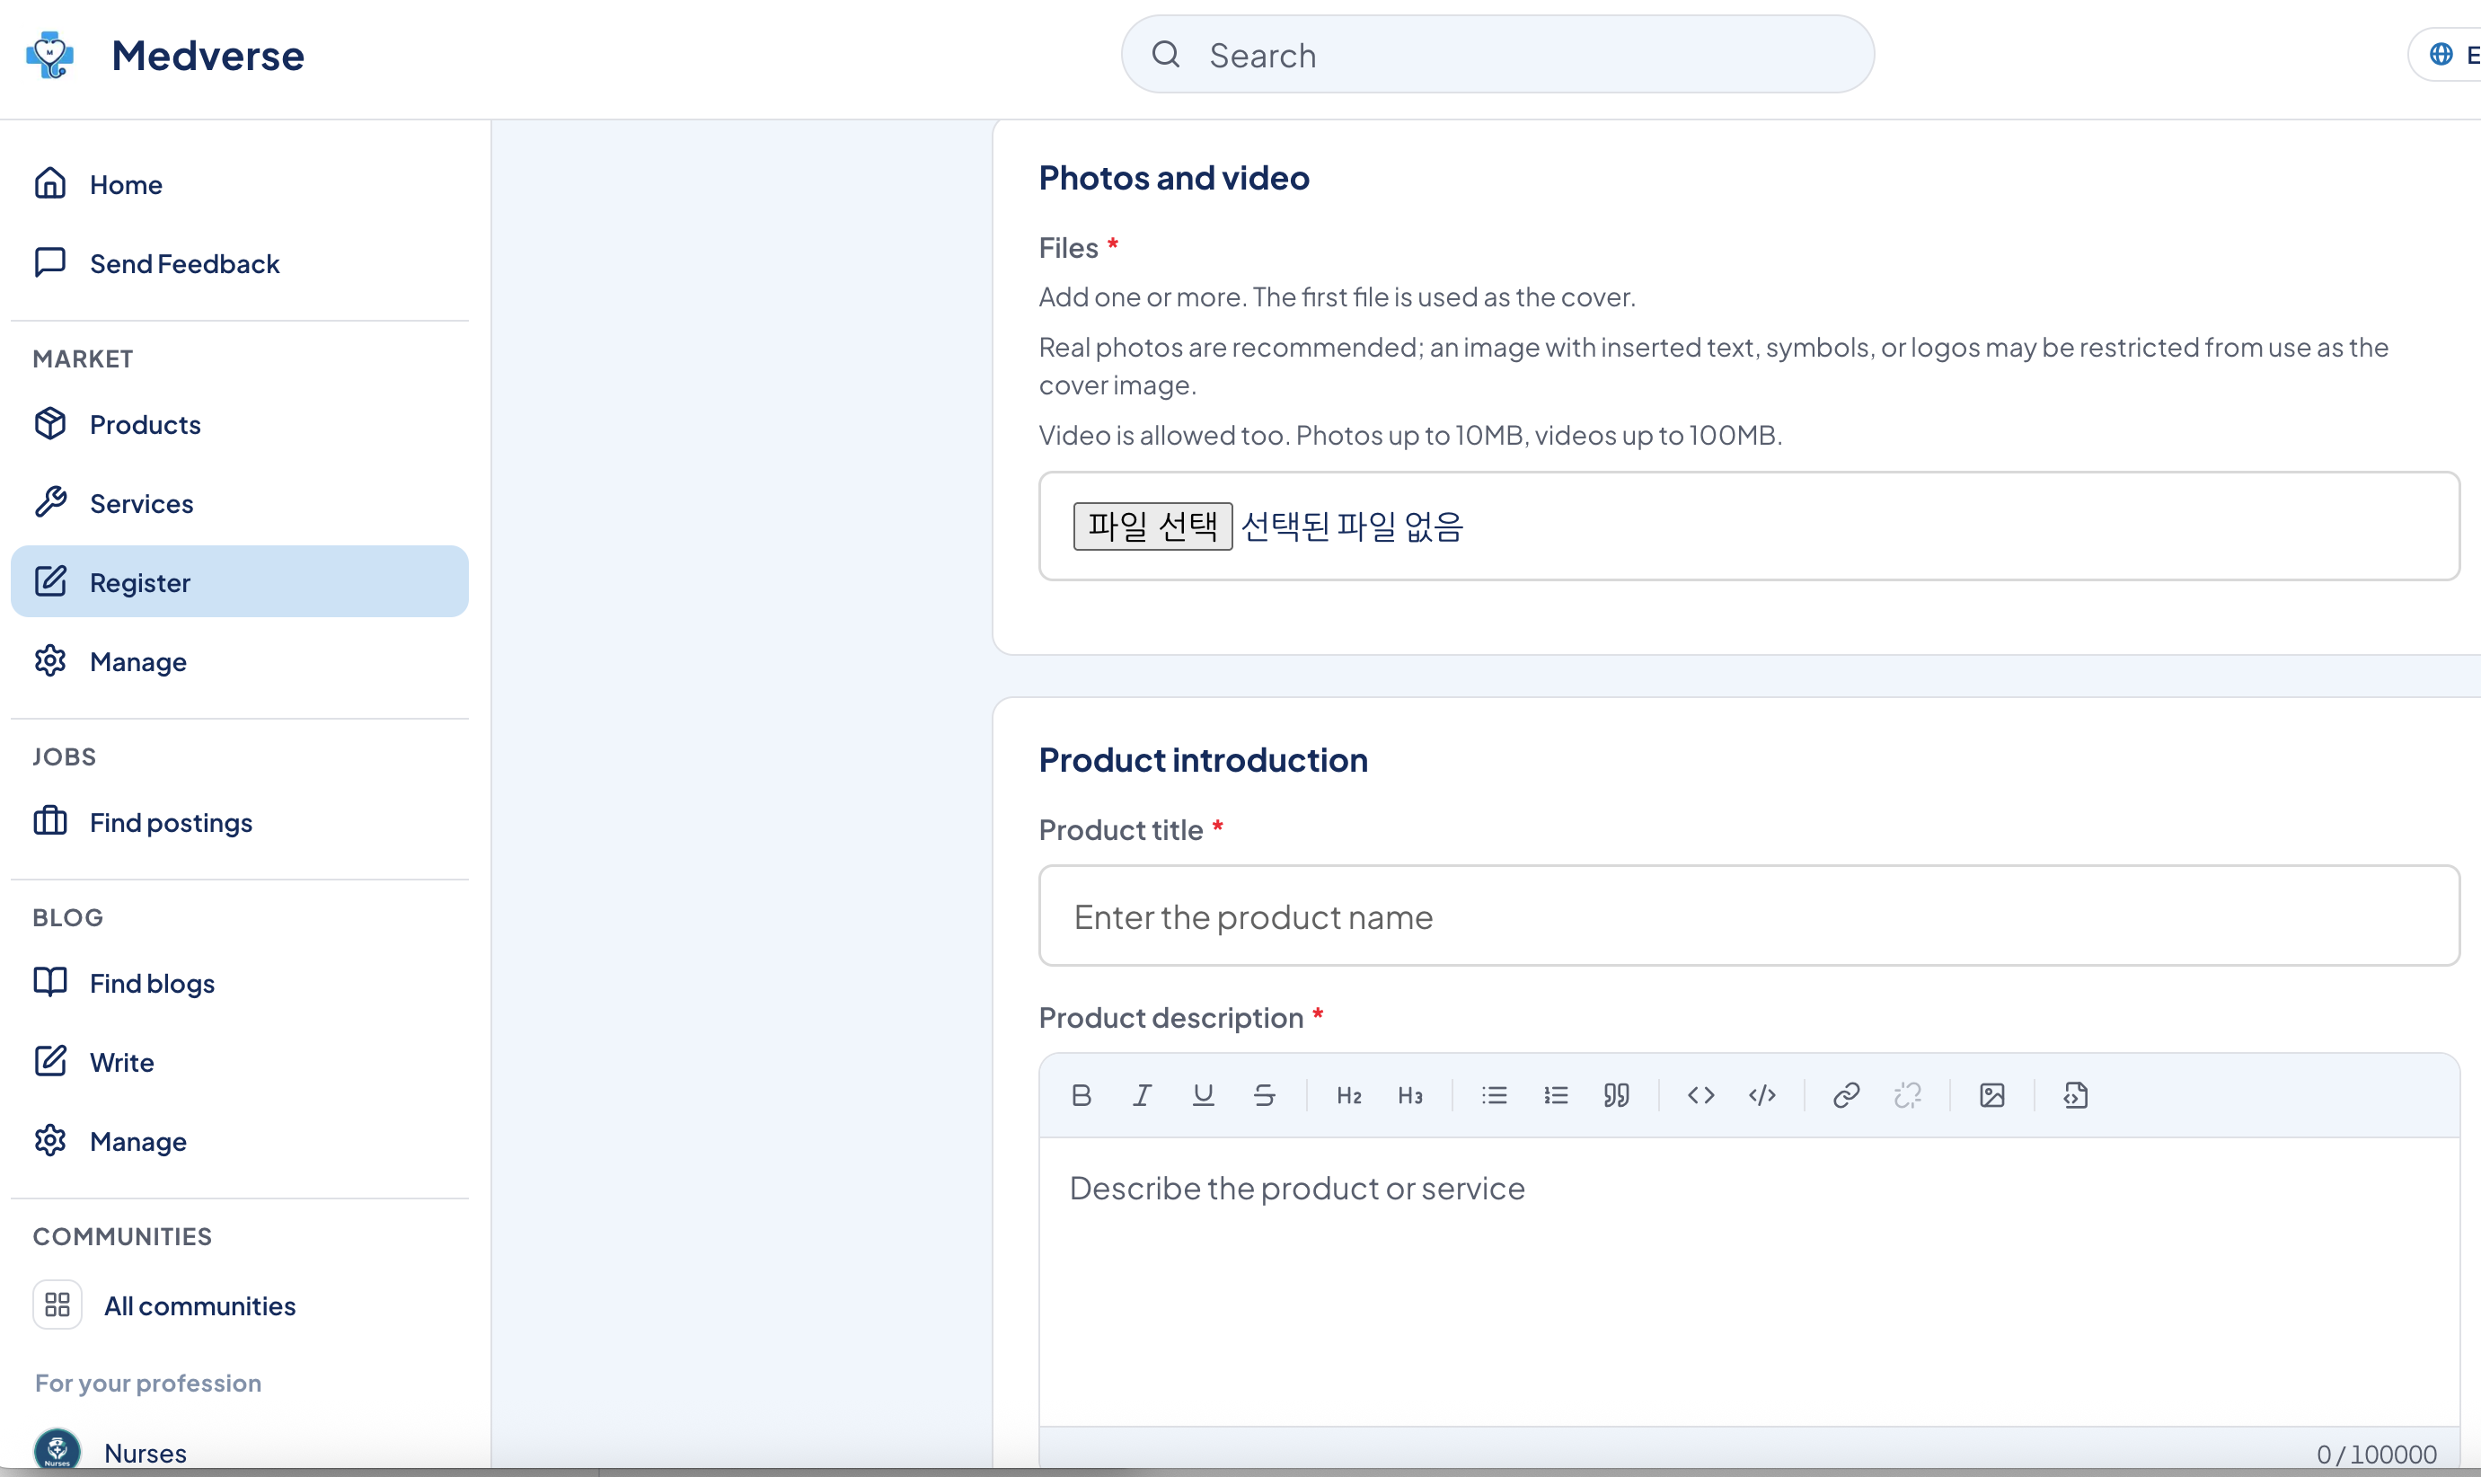The image size is (2481, 1477).
Task: Open Manage under the Blog section
Action: click(x=240, y=1142)
